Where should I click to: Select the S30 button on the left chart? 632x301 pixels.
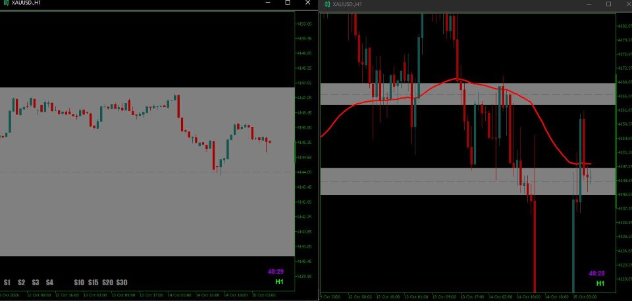point(122,283)
